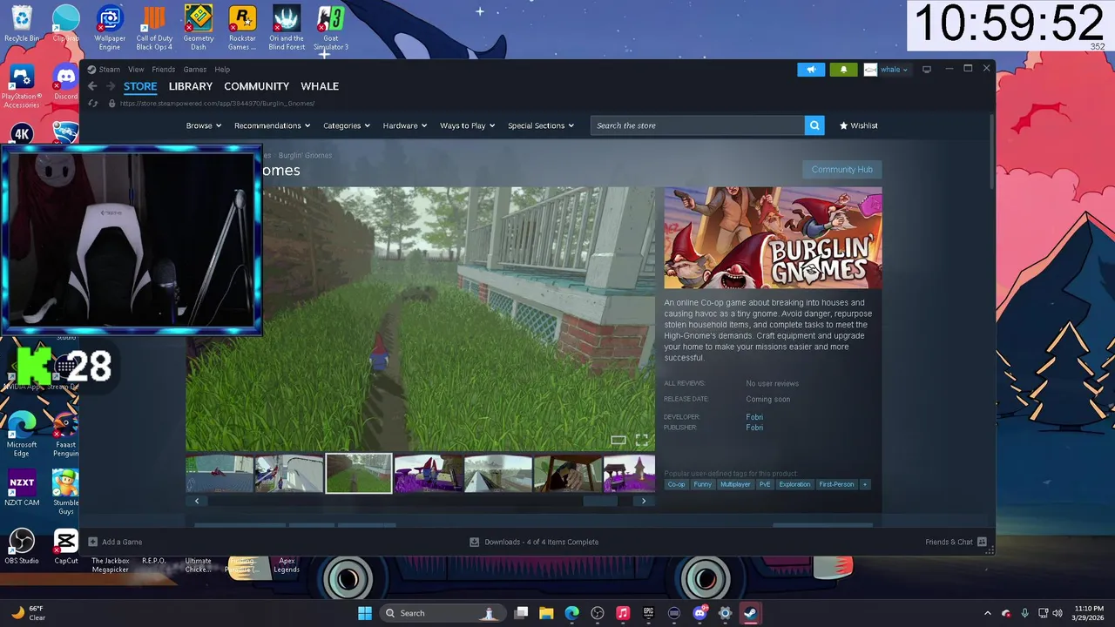Open the Hardware dropdown menu
Viewport: 1115px width, 627px height.
(405, 125)
